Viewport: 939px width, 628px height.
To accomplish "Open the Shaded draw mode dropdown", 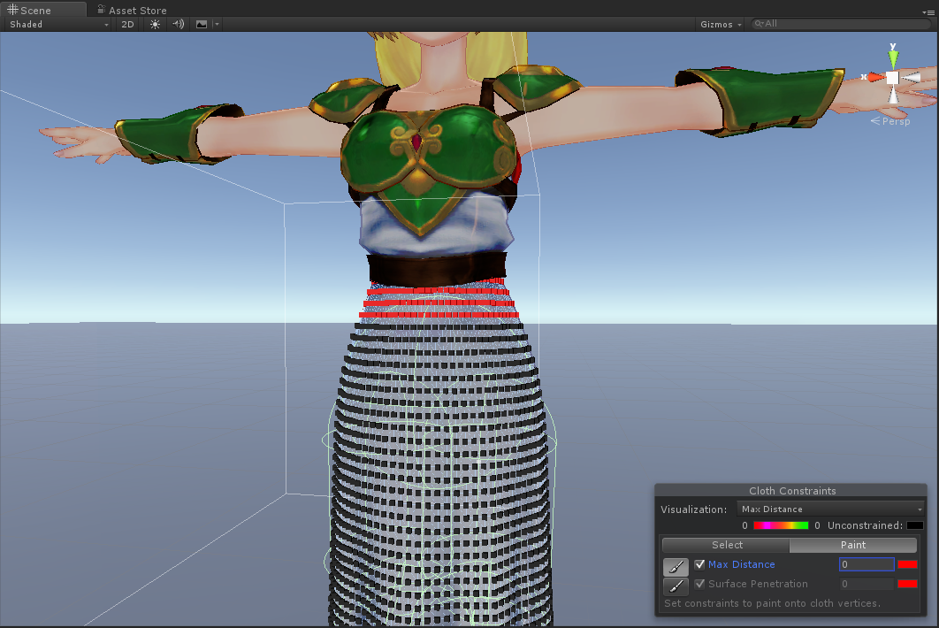I will click(x=57, y=24).
